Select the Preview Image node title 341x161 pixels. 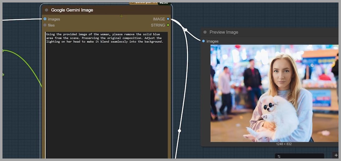pos(223,32)
